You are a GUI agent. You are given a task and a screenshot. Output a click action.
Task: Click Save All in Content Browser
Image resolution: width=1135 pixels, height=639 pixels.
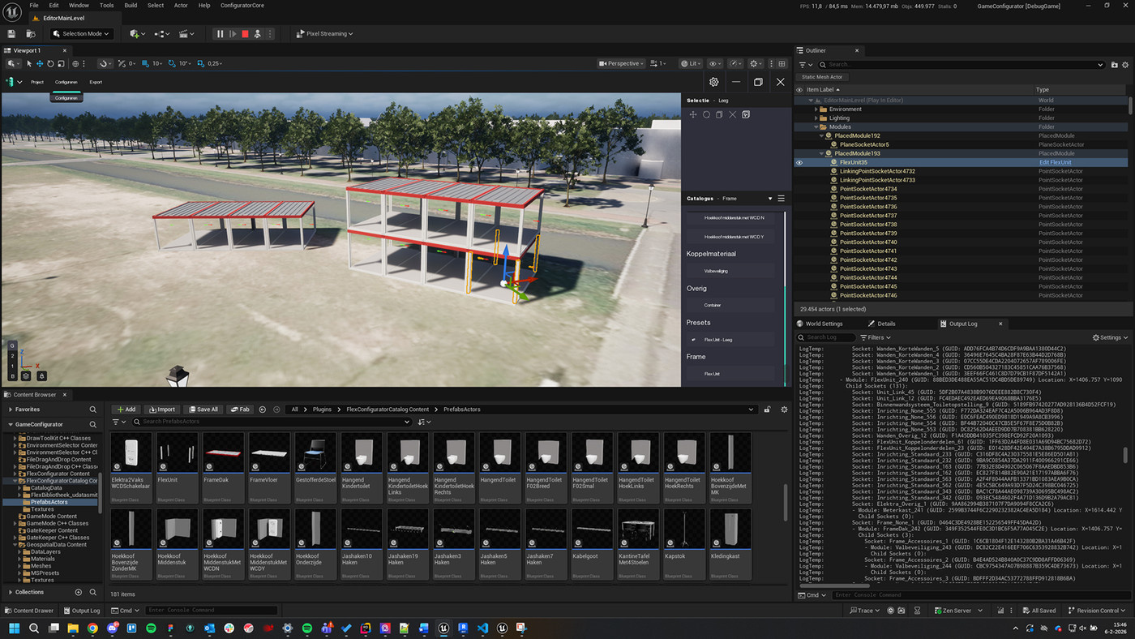(202, 410)
